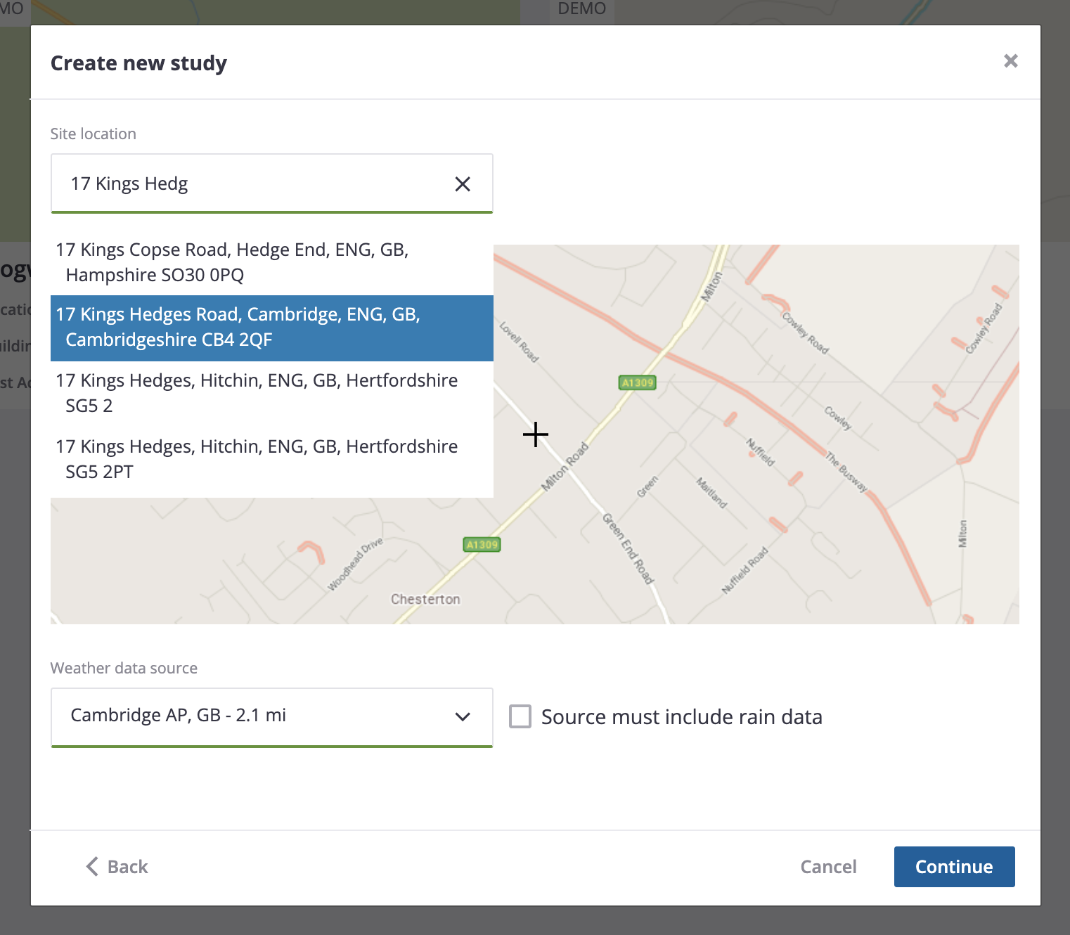Select the Hedge End Hampshire SO30 suggestion
The image size is (1070, 935).
point(232,262)
